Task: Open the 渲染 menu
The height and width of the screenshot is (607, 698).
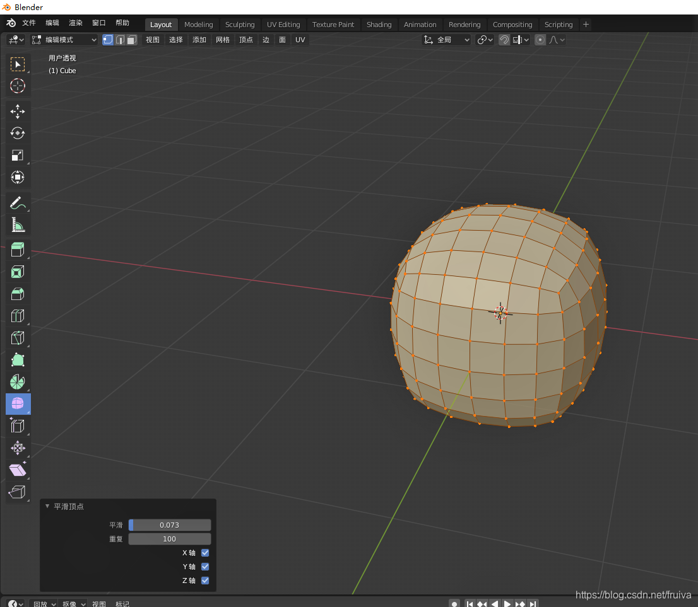Action: [x=76, y=23]
